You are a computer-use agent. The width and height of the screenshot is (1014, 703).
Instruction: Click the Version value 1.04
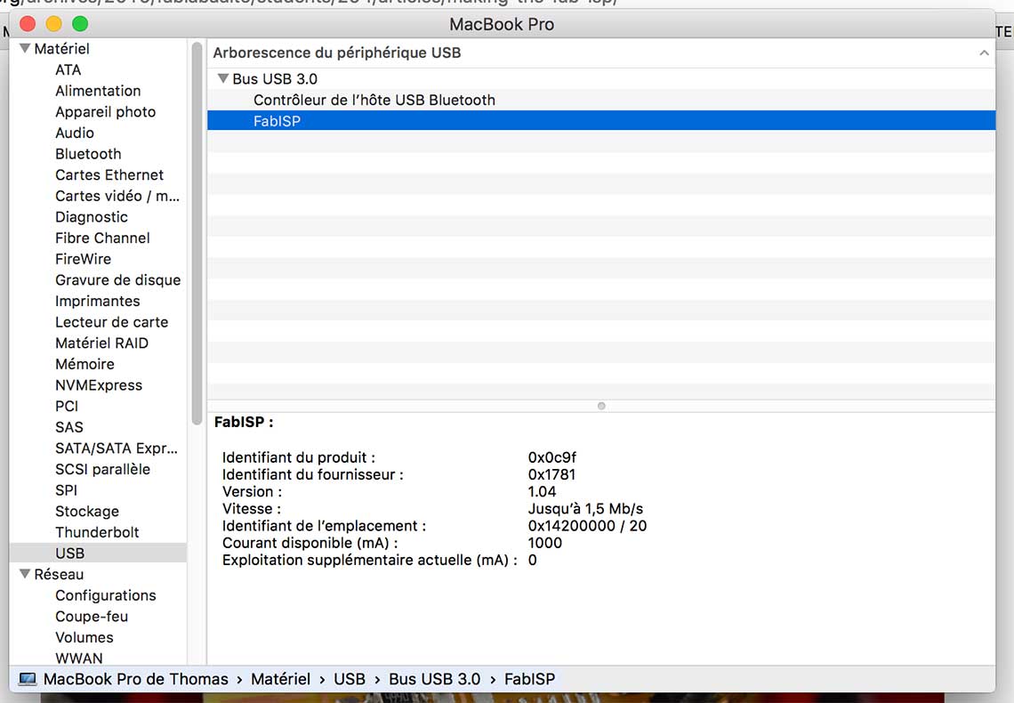click(542, 491)
